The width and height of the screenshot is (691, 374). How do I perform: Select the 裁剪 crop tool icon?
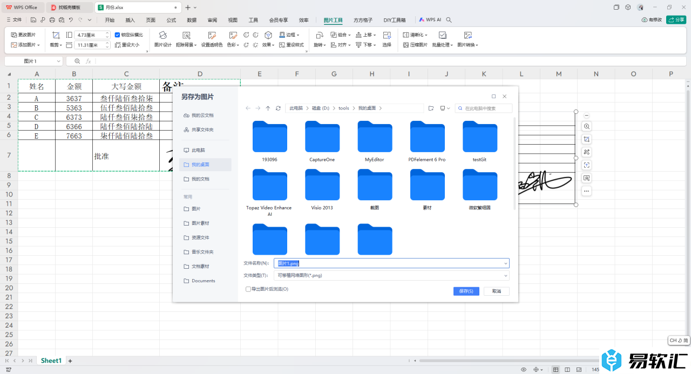(56, 35)
